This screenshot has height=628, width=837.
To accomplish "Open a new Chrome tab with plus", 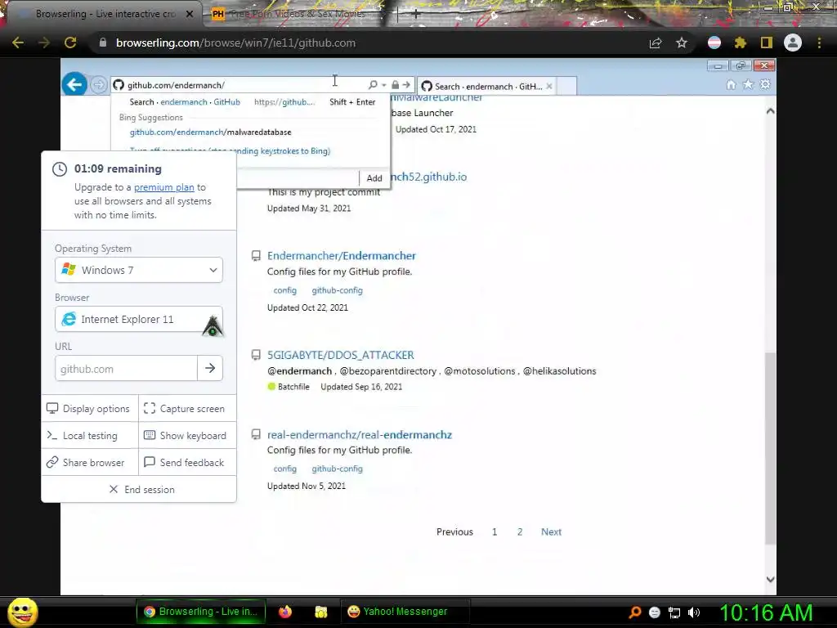I will pyautogui.click(x=416, y=15).
